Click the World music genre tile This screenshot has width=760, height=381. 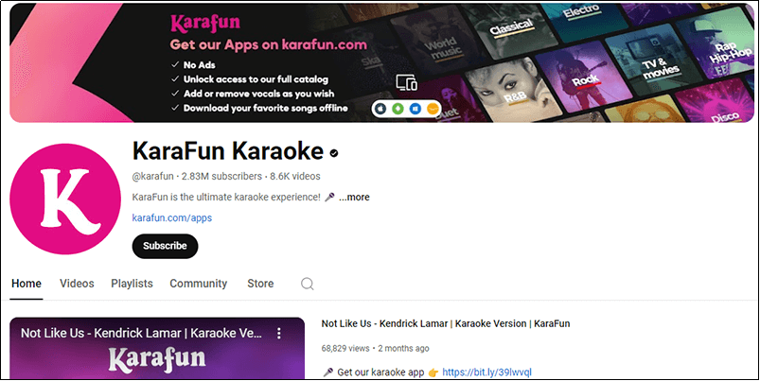(438, 43)
